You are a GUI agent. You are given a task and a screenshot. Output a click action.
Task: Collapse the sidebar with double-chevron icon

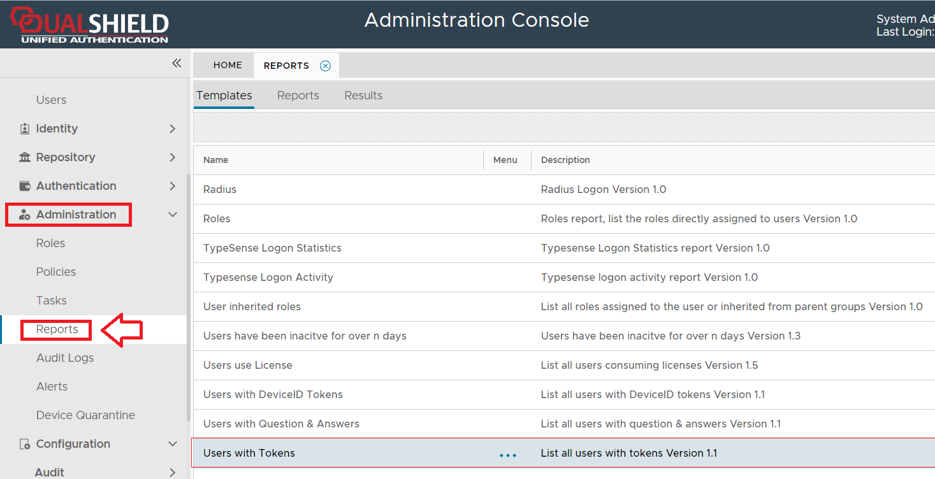click(x=177, y=63)
